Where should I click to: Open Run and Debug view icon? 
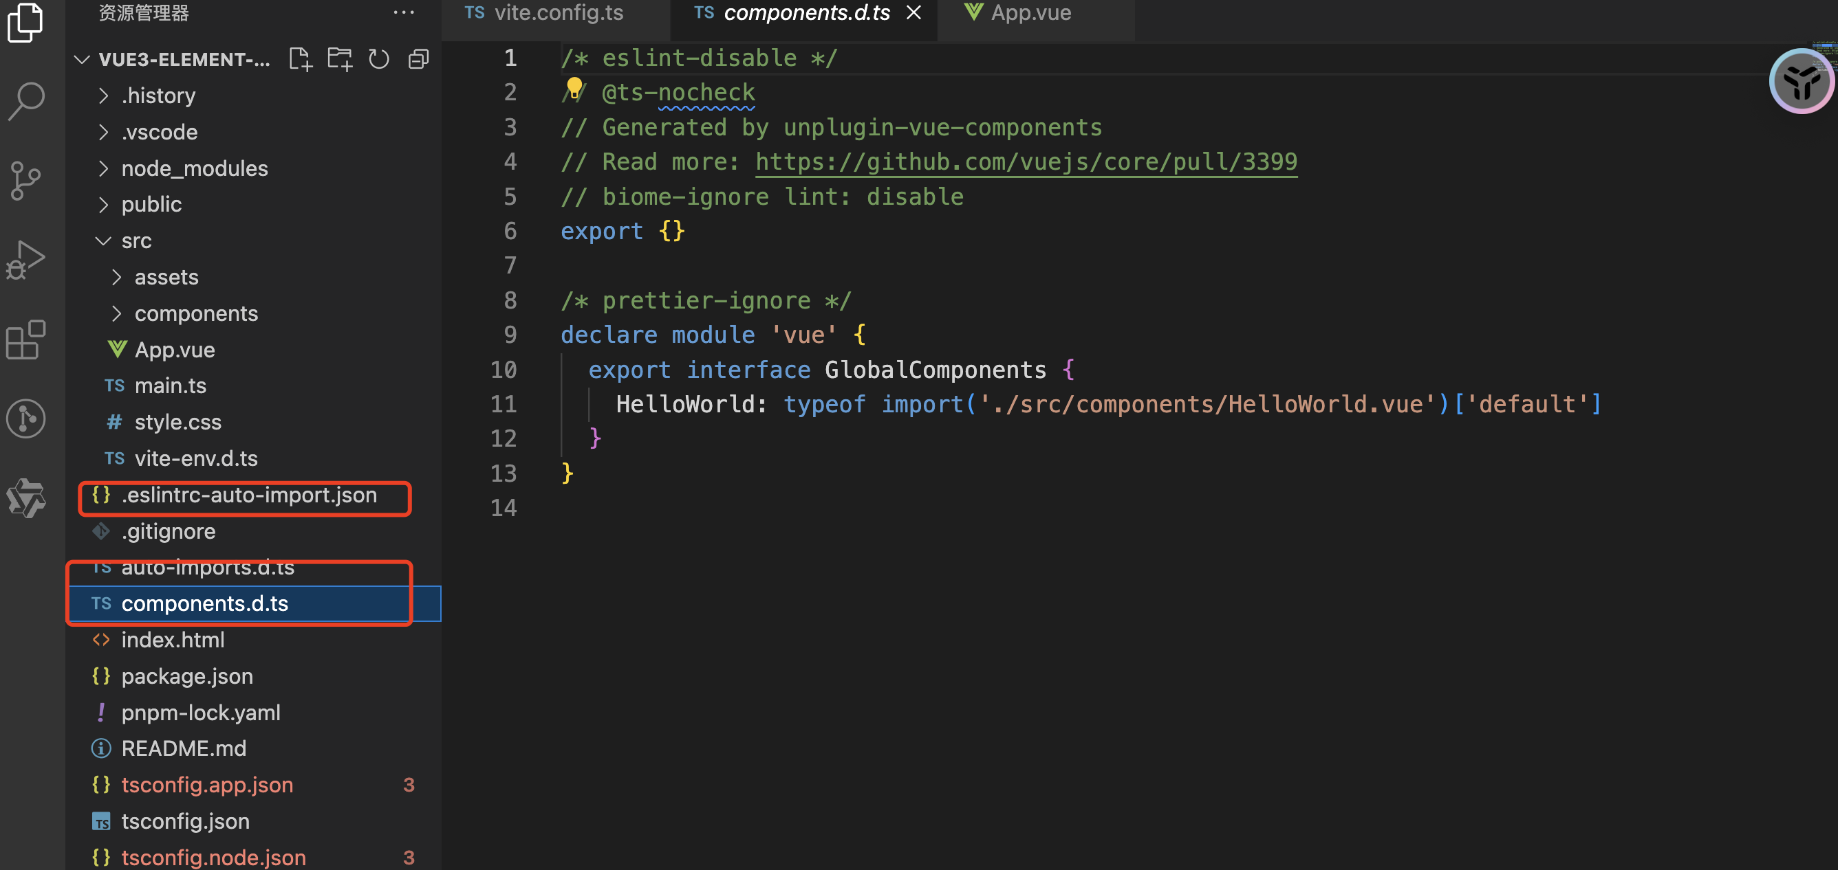pos(26,259)
